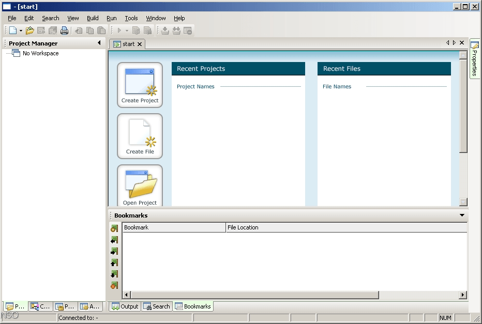Viewport: 482px width, 324px height.
Task: Select the second P... left panel tab
Action: click(x=65, y=306)
